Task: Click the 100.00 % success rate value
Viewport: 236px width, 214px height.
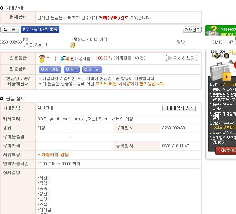Action: pyautogui.click(x=104, y=58)
